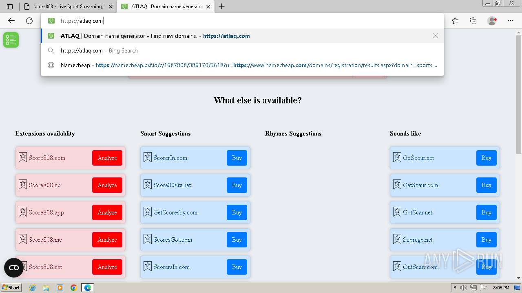Image resolution: width=522 pixels, height=293 pixels.
Task: Click the bookmark star icon next to Score808tv.net
Action: [148, 184]
